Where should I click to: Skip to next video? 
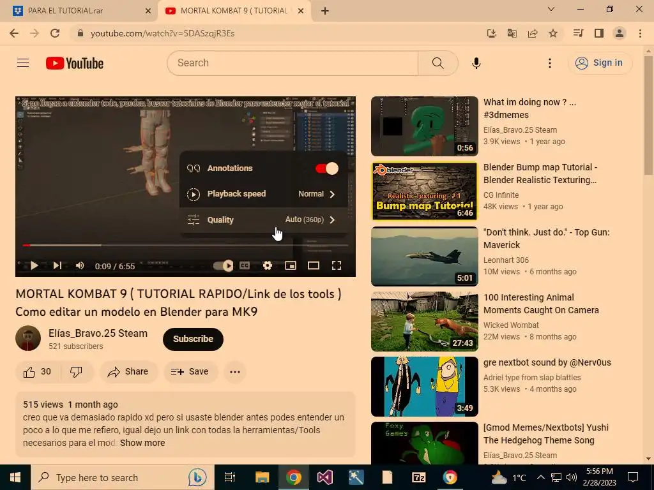pos(57,265)
